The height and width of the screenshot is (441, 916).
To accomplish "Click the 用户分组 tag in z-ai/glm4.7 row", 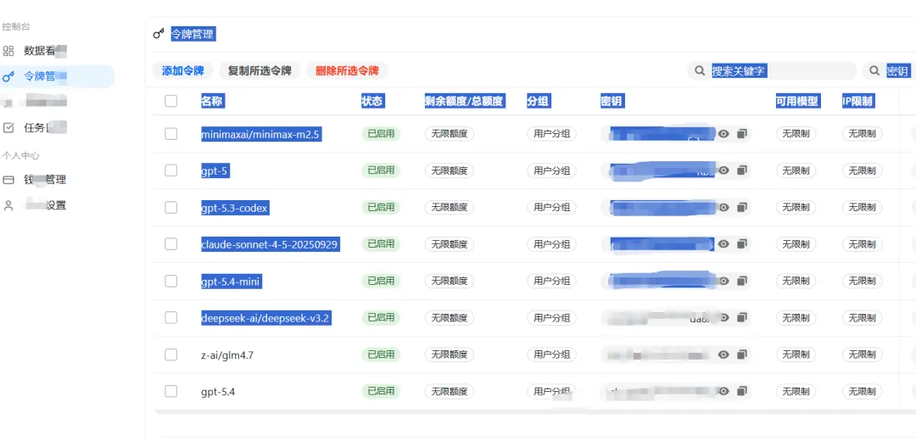I will pos(551,354).
